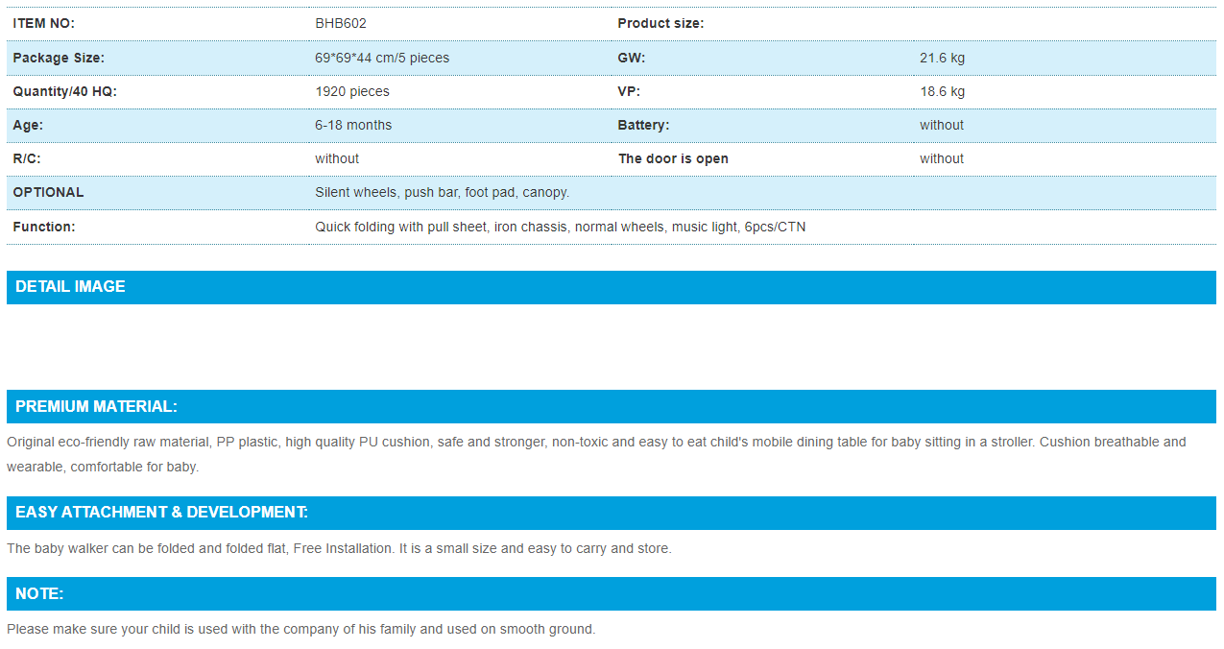Click the NOTE section header

coord(39,593)
